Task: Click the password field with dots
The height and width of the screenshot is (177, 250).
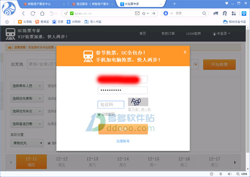Action: coord(122,90)
